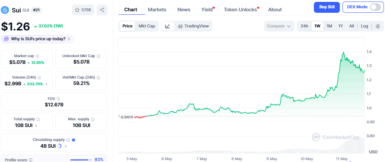The width and height of the screenshot is (385, 162).
Task: Click the 59.21% Vol/Mkt Cap value
Action: [x=81, y=83]
